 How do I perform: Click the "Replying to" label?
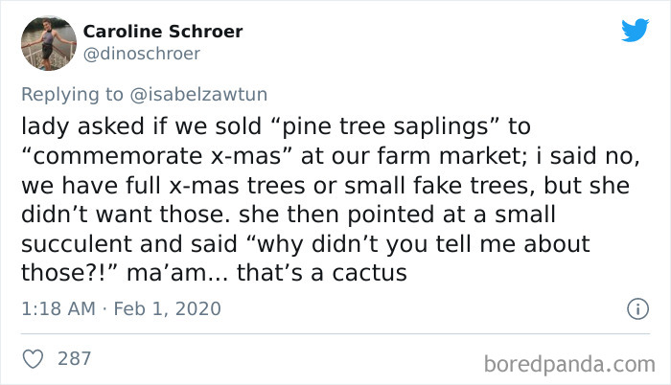[x=72, y=93]
